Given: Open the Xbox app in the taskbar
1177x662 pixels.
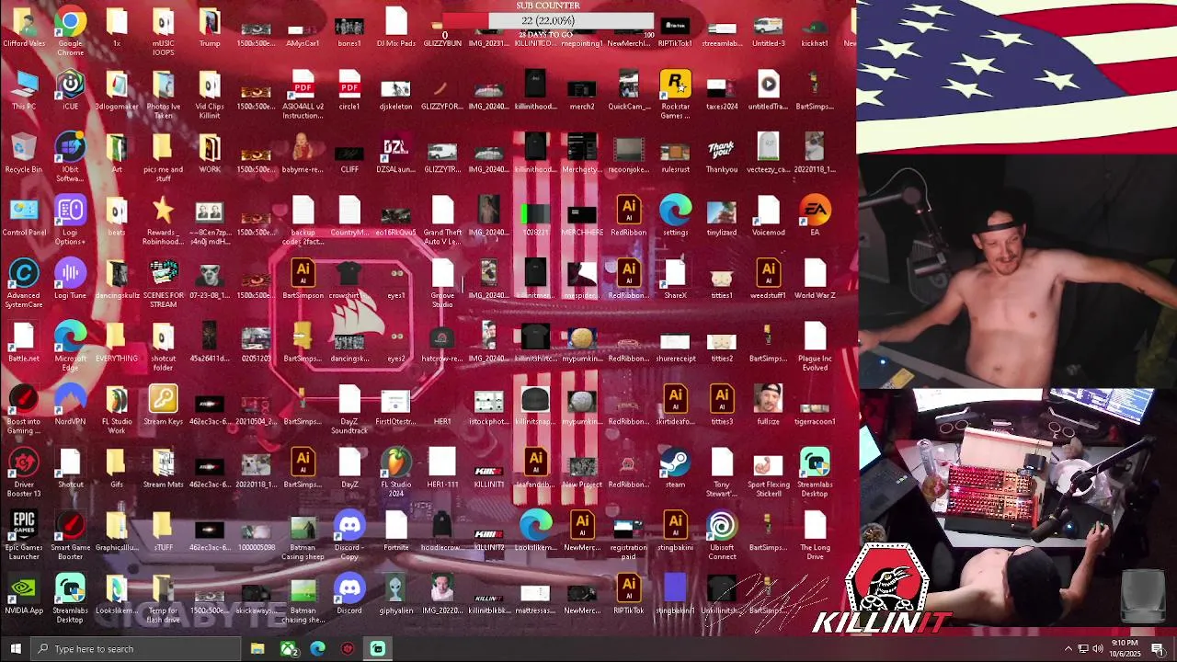Looking at the screenshot, I should (x=289, y=649).
